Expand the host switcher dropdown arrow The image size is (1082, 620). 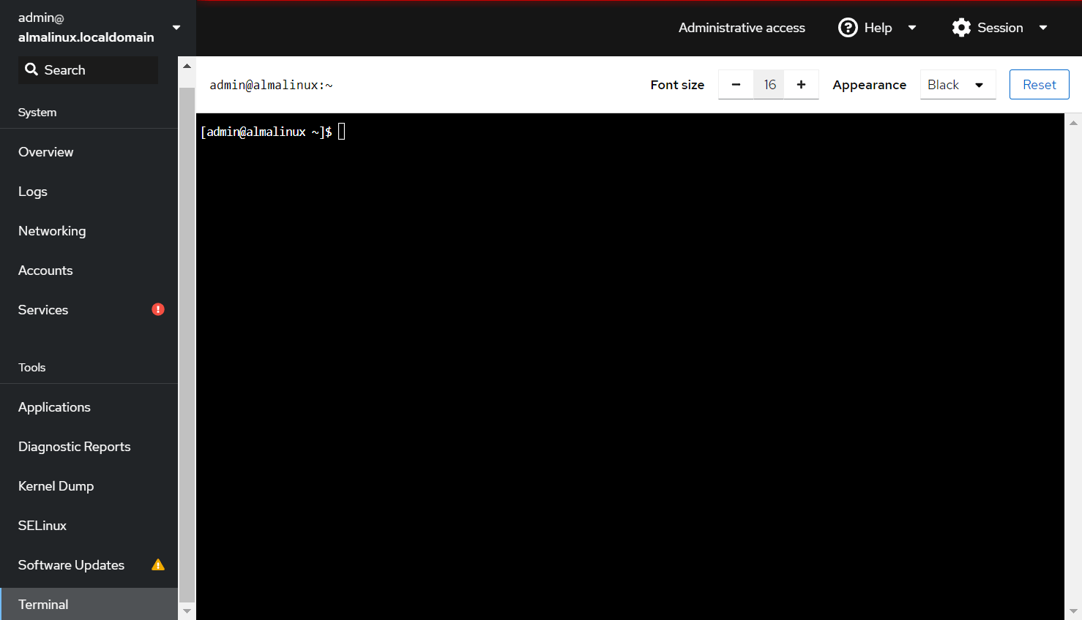[176, 28]
